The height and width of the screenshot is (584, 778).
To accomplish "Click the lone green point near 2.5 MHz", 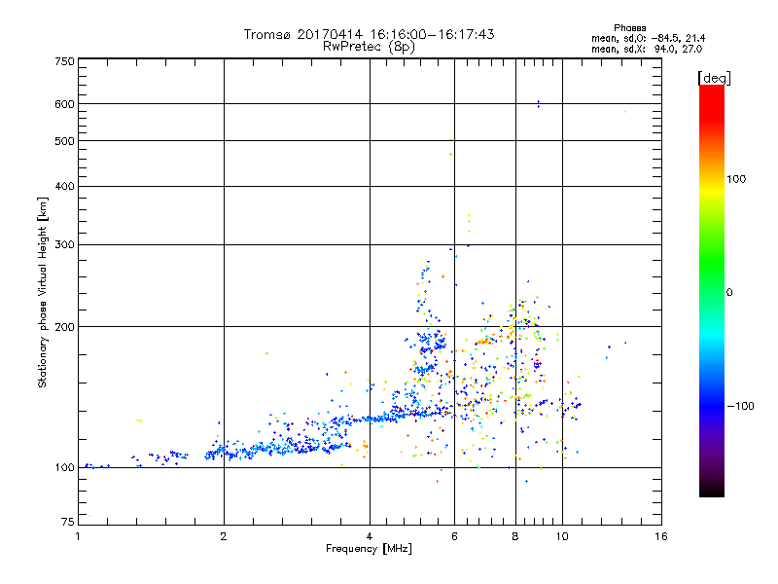I will click(266, 353).
